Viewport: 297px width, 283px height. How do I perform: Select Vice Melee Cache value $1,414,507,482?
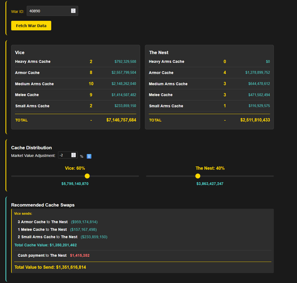point(124,95)
